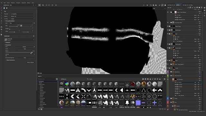Select the gold sphere material thumbnail
The width and height of the screenshot is (206, 116).
(144, 84)
